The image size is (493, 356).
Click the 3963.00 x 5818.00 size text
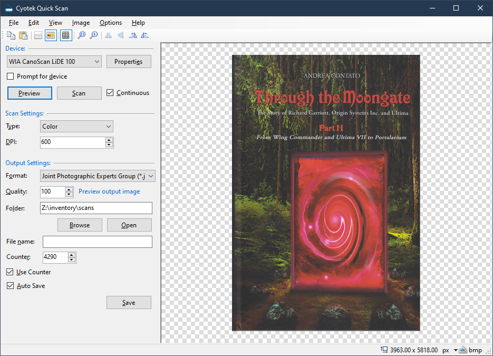(x=414, y=350)
